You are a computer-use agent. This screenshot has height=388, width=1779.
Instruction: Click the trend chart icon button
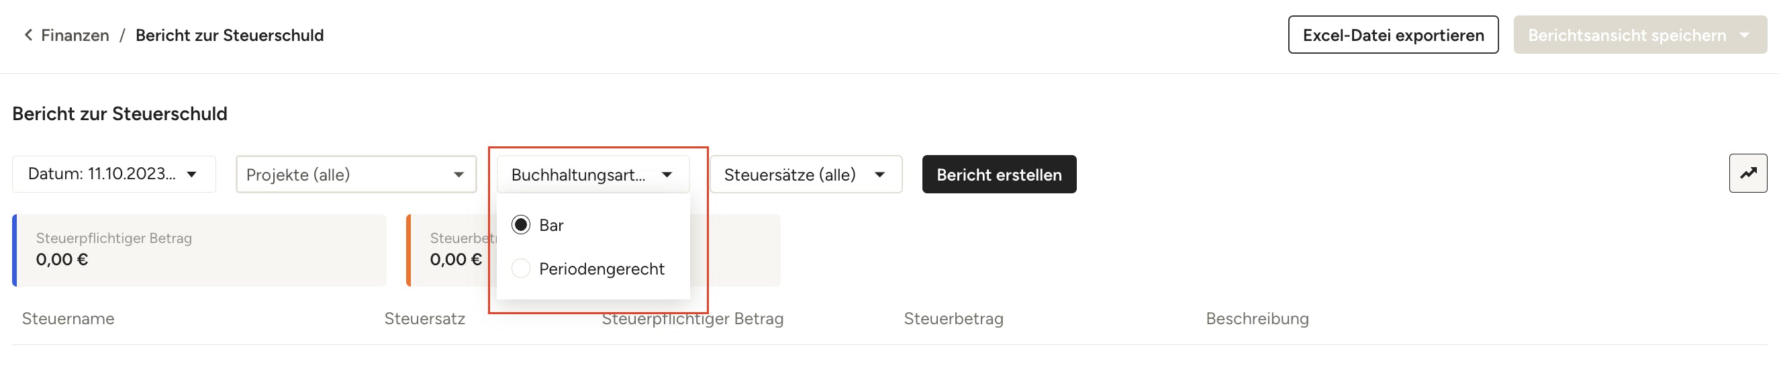(1747, 173)
